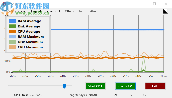The image size is (172, 98).
Task: Click the 20% y-axis label
Action: click(8, 61)
